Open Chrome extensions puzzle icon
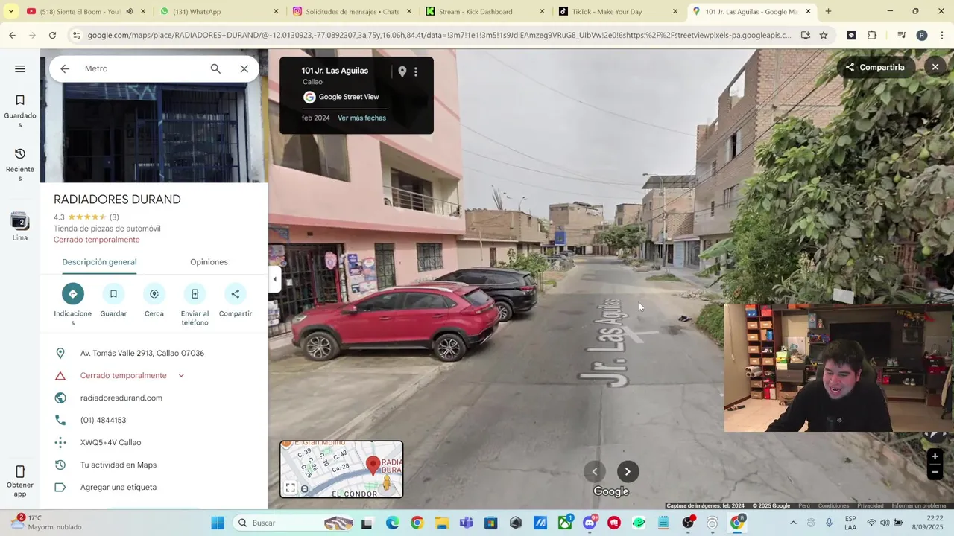 [871, 35]
